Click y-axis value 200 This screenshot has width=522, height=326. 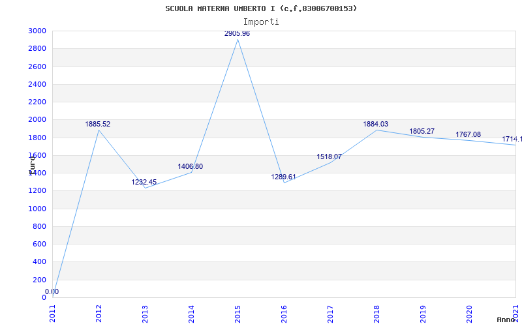(x=40, y=280)
